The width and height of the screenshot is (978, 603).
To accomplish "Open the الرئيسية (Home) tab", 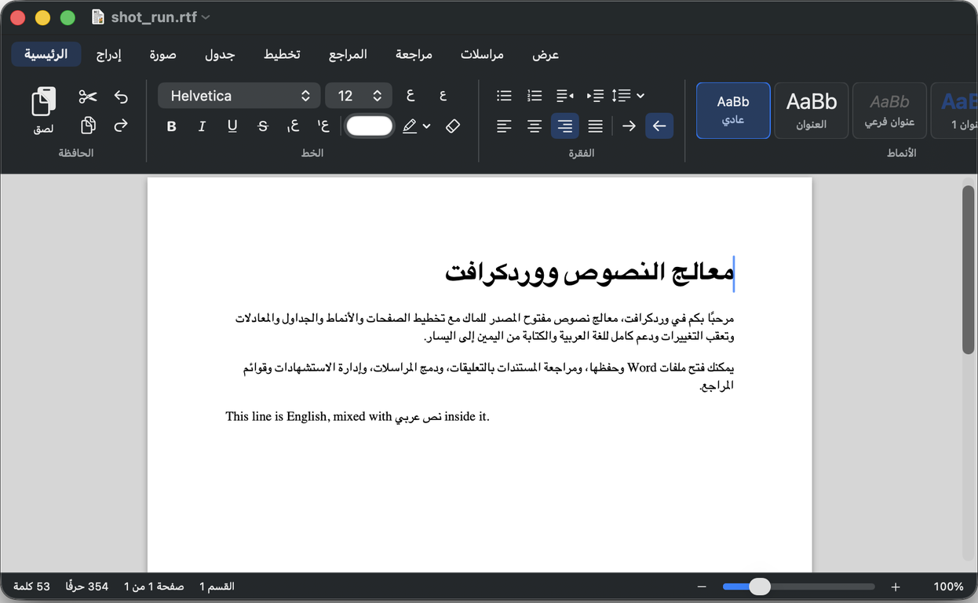I will point(46,54).
